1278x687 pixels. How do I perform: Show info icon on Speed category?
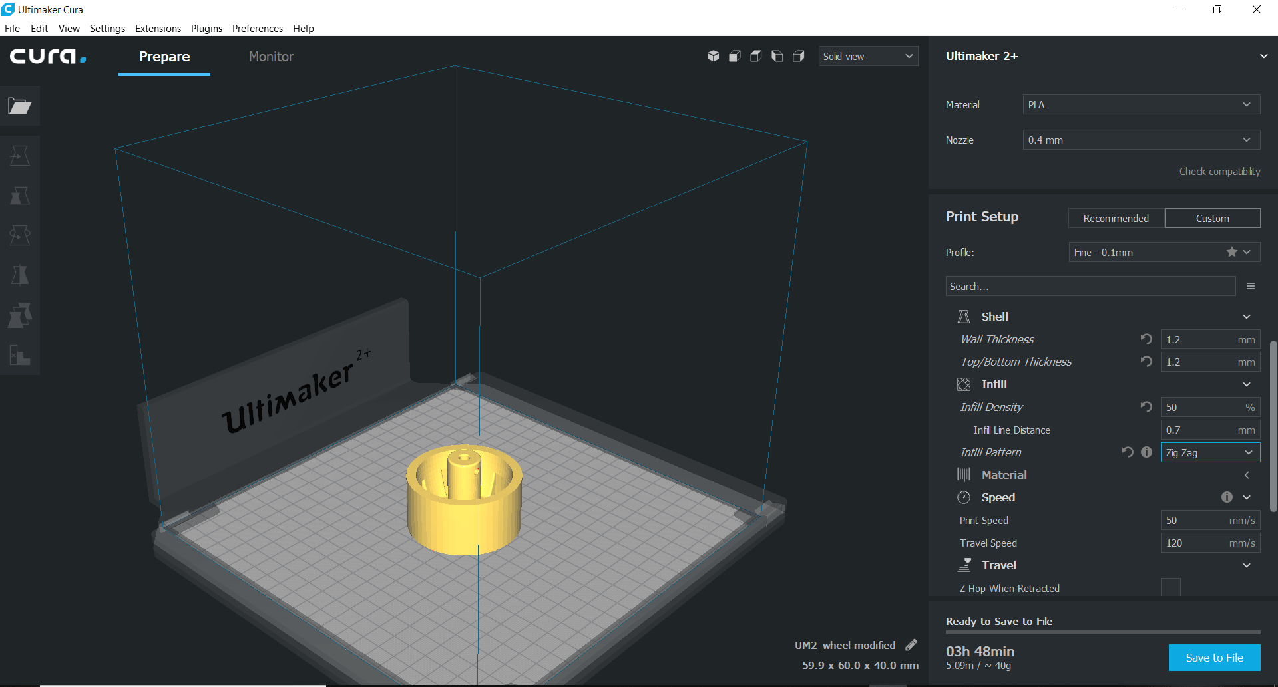point(1227,497)
